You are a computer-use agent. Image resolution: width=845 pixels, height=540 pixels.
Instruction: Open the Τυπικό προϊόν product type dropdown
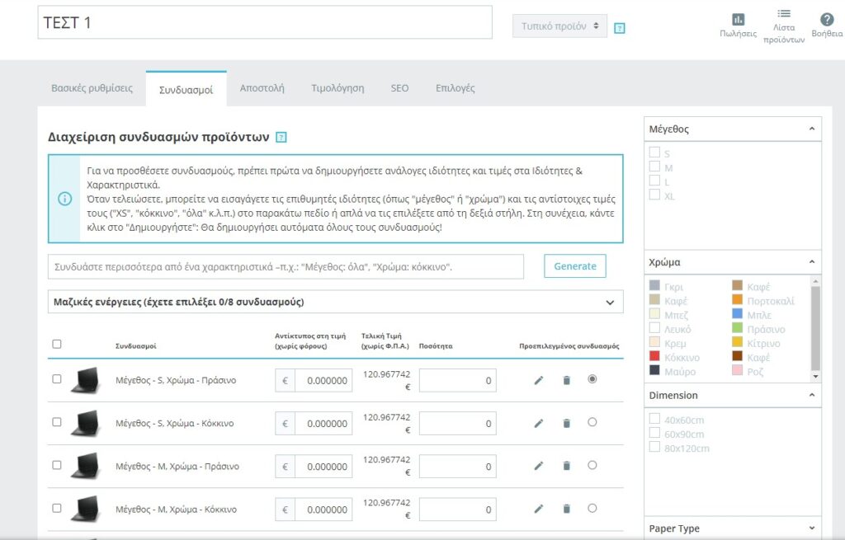(559, 26)
